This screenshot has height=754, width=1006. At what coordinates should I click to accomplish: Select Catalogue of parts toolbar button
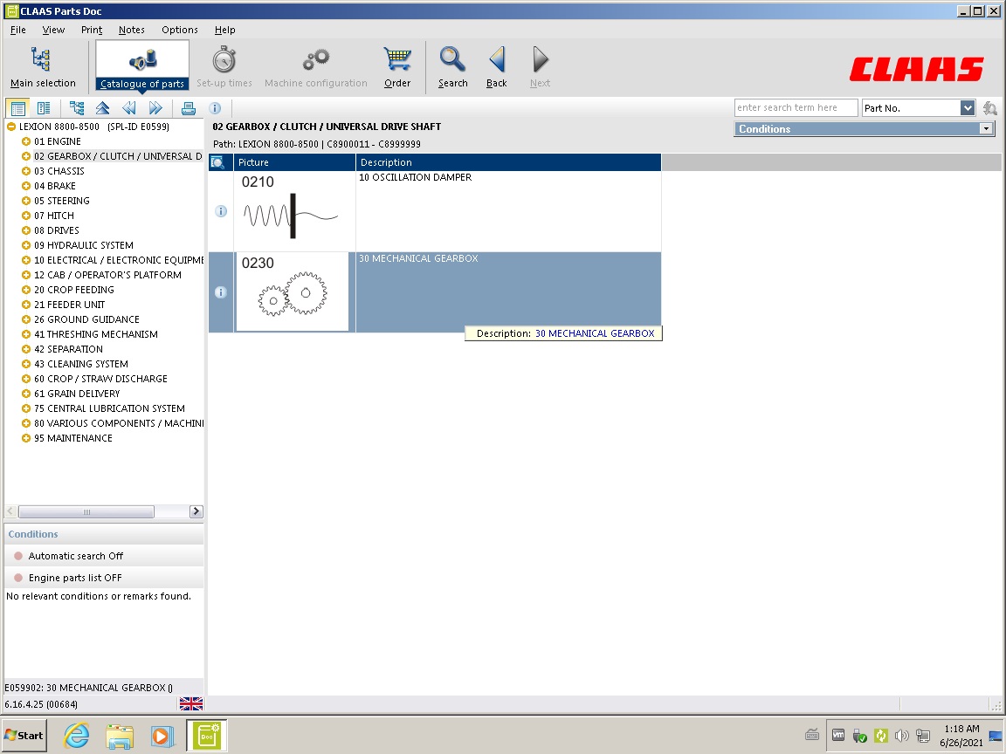142,66
